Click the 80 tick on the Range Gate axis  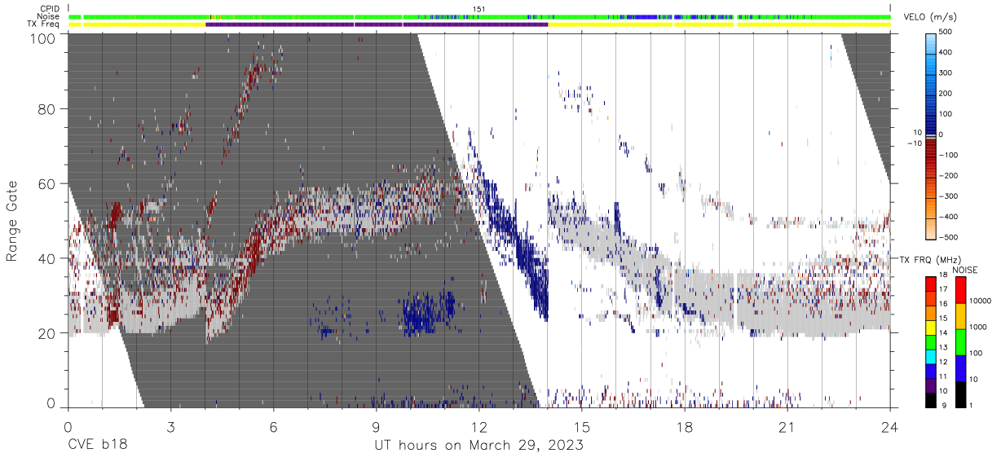coord(47,108)
